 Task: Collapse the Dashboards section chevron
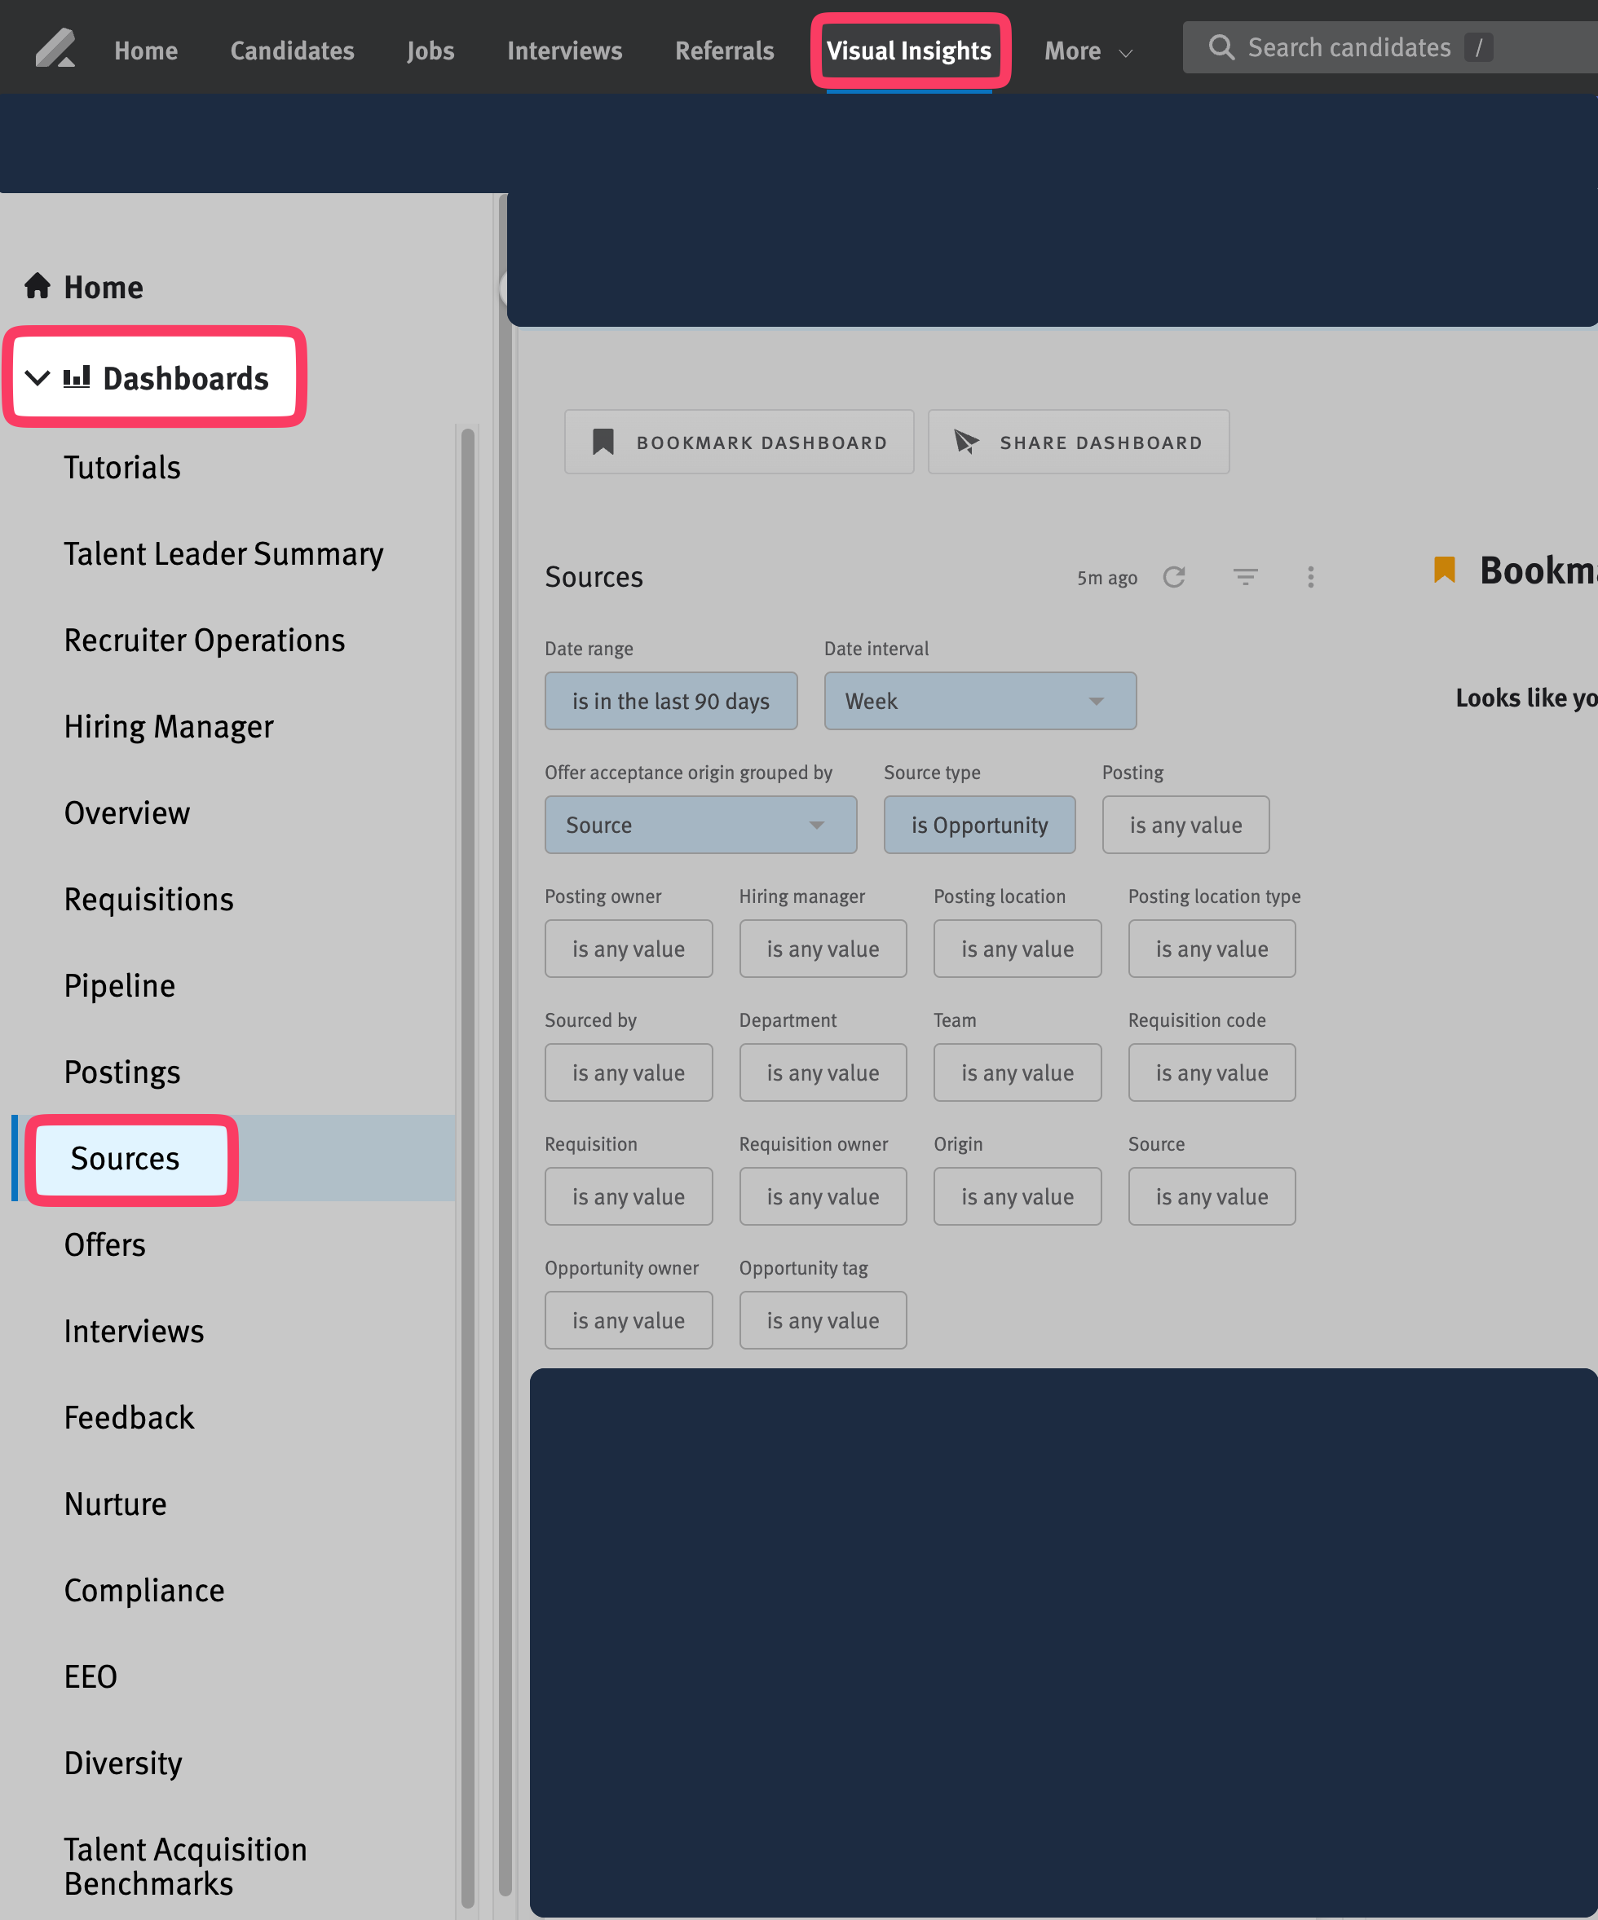[x=37, y=377]
